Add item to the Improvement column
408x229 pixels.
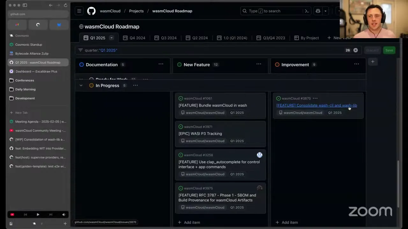click(287, 222)
